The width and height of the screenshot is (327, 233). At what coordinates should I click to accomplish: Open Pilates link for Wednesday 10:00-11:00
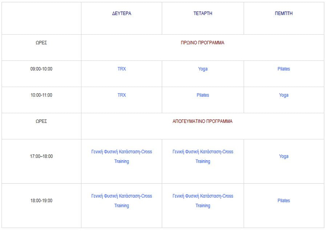(x=203, y=95)
